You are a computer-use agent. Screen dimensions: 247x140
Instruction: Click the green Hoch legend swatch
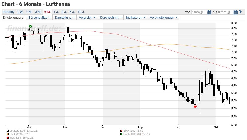point(121,134)
